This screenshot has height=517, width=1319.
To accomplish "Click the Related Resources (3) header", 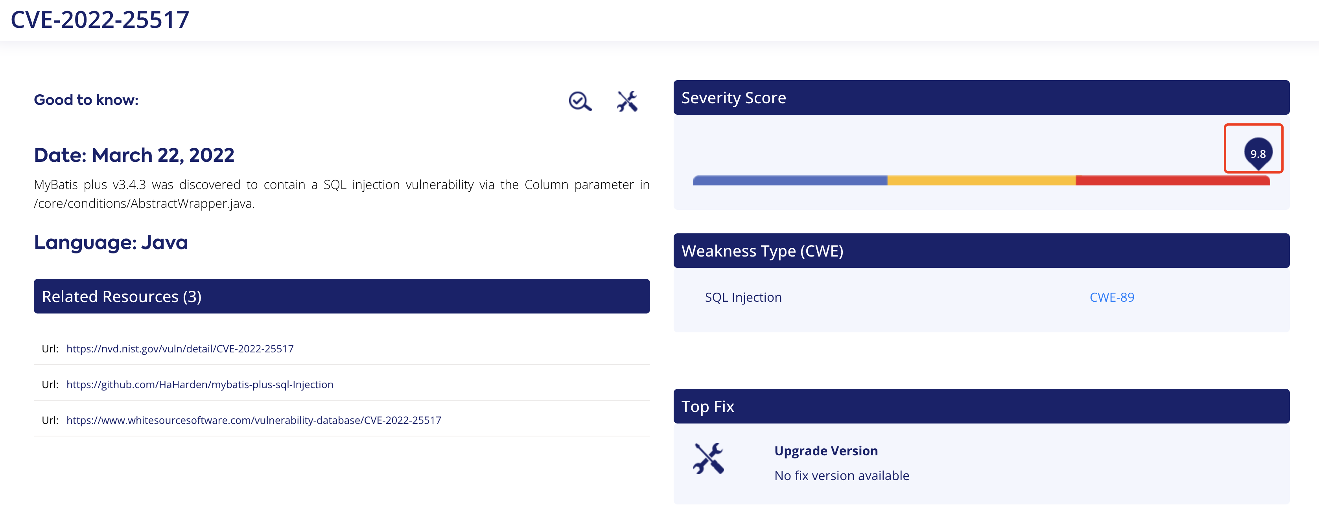I will click(341, 296).
